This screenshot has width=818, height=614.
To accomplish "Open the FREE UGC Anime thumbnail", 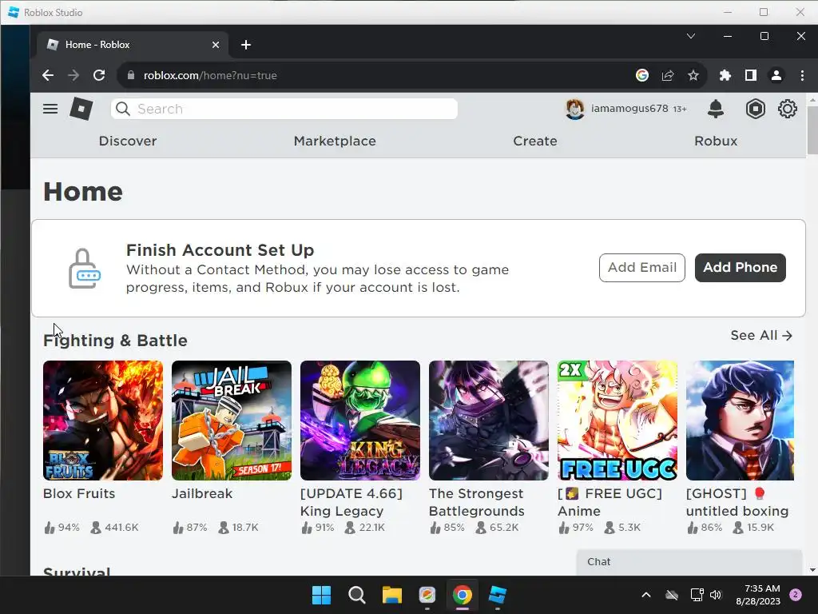I will click(x=617, y=421).
